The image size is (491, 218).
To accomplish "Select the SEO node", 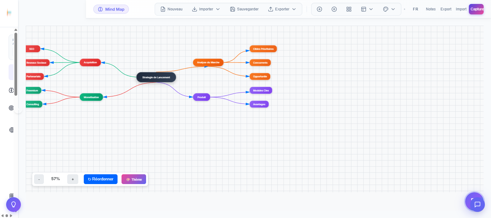I will 33,49.
